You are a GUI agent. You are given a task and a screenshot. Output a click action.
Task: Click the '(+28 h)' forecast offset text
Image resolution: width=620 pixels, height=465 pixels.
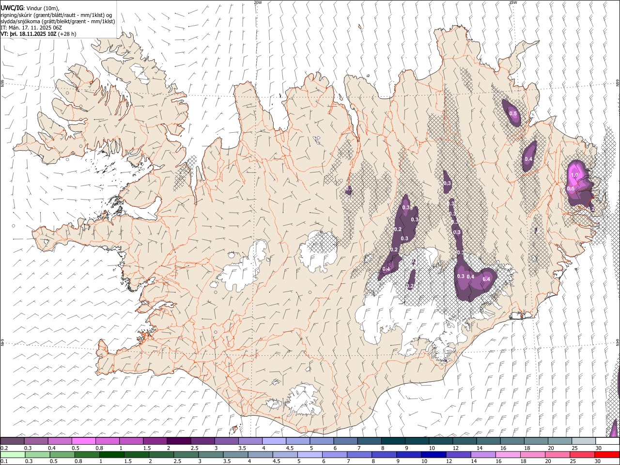tap(67, 34)
